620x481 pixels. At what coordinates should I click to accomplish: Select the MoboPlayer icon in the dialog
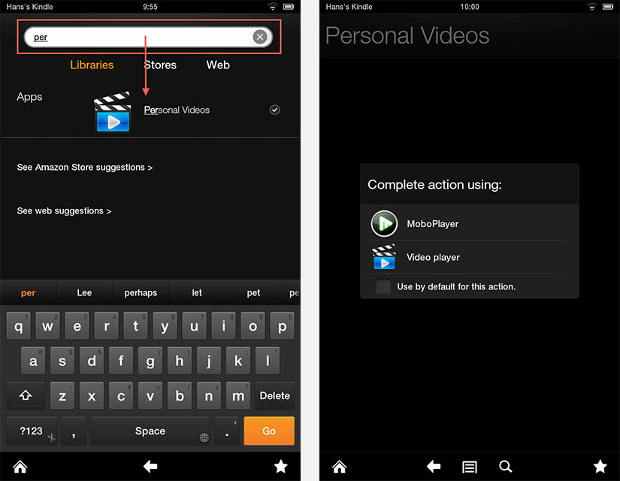pos(384,223)
